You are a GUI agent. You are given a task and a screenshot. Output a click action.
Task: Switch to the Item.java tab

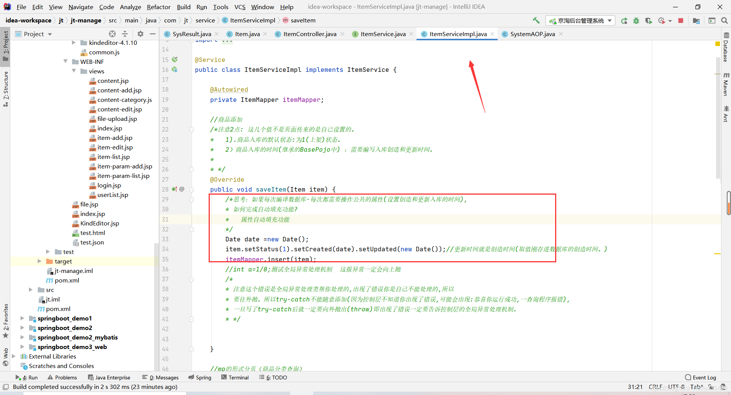point(247,34)
